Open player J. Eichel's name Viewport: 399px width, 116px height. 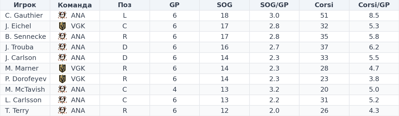click(18, 26)
